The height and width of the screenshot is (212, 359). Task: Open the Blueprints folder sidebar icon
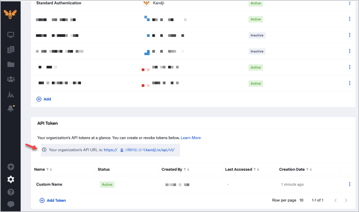(x=11, y=64)
